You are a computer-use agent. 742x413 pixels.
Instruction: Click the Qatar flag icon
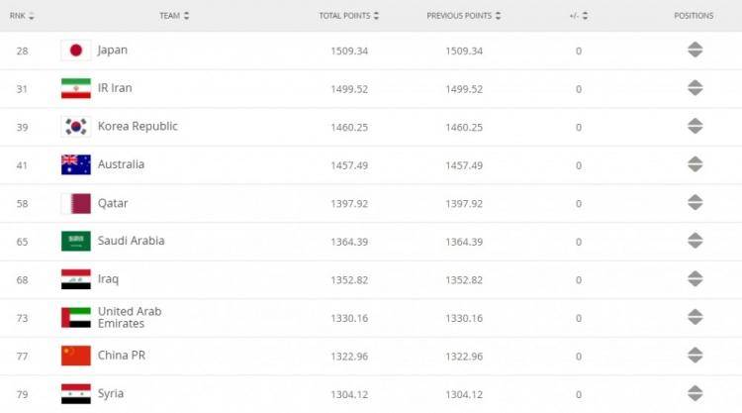pos(75,203)
